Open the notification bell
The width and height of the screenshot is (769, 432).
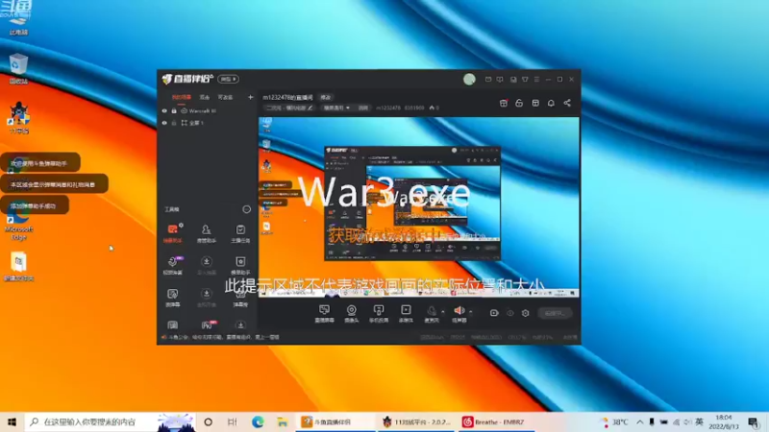pyautogui.click(x=551, y=103)
